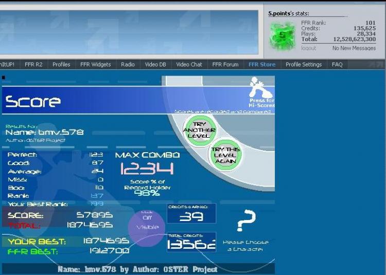This screenshot has height=275, width=386.
Task: Open the Video DB page
Action: [155, 65]
